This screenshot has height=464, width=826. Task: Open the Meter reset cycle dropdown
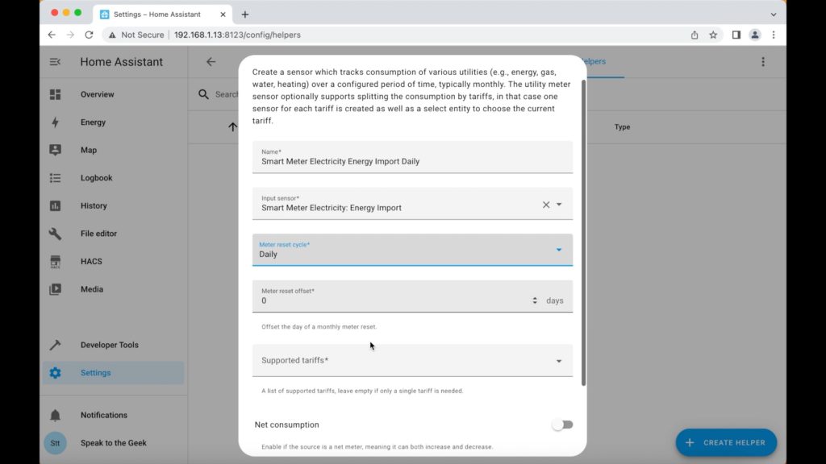click(412, 250)
